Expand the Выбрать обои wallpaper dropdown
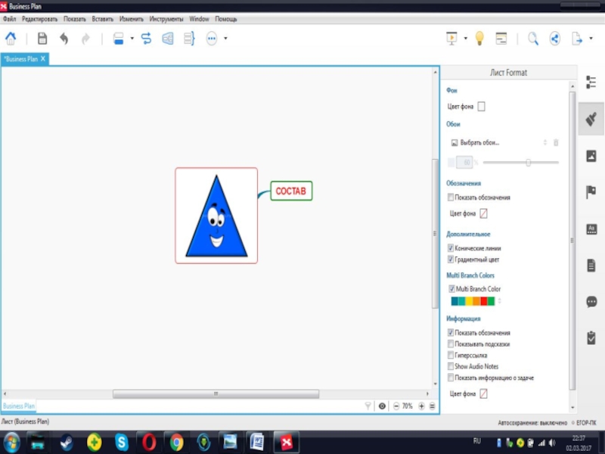Image resolution: width=605 pixels, height=454 pixels. pyautogui.click(x=544, y=142)
